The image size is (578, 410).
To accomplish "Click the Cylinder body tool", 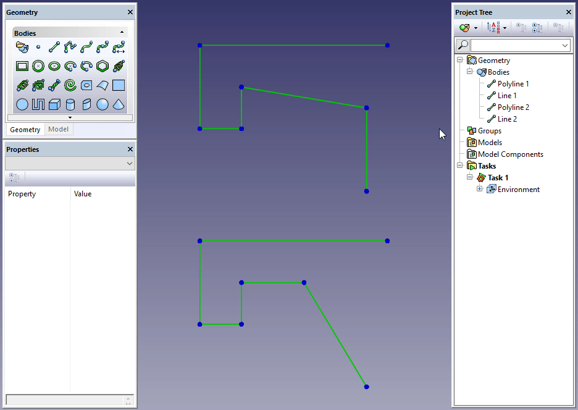I will pos(70,104).
